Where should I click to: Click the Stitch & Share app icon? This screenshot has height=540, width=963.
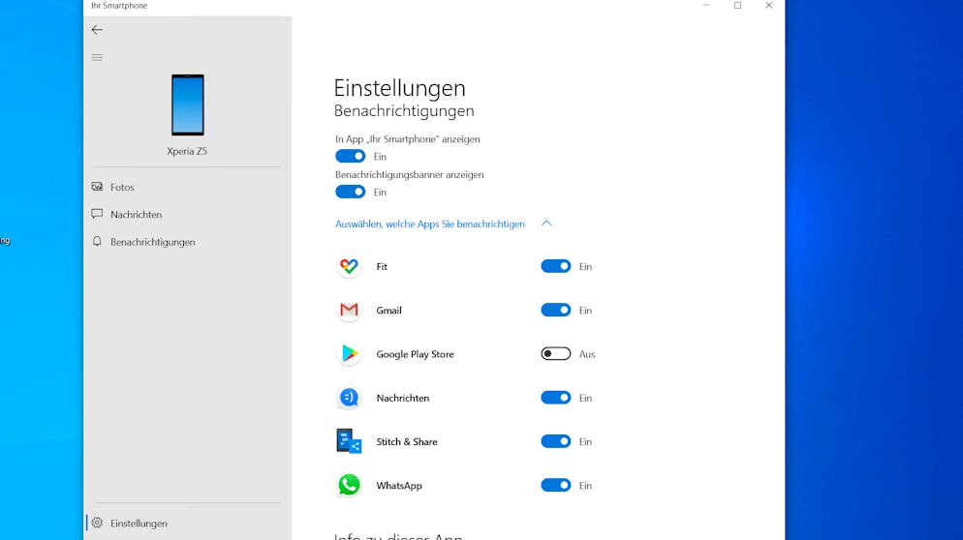click(x=349, y=441)
